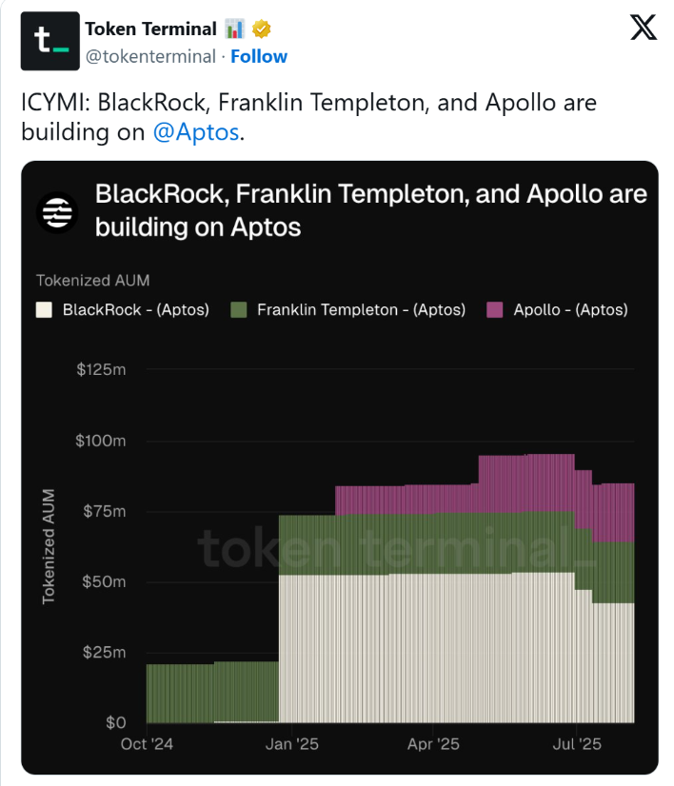This screenshot has width=674, height=786.
Task: Select the Apr '25 axis marker
Action: 433,744
